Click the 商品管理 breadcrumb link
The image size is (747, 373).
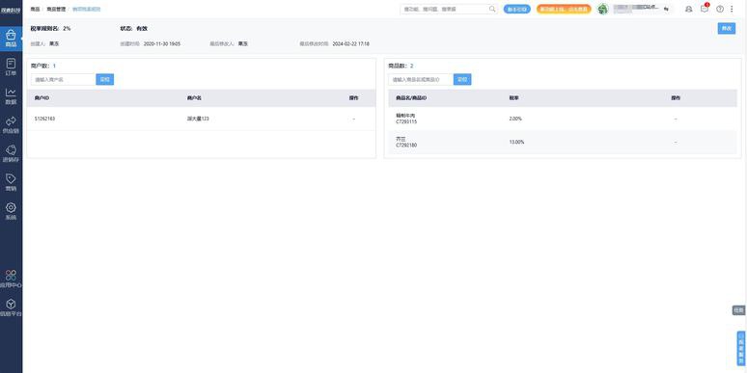tap(56, 9)
